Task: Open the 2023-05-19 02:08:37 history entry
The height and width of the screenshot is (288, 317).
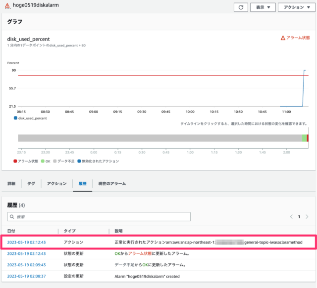Action: [x=26, y=276]
